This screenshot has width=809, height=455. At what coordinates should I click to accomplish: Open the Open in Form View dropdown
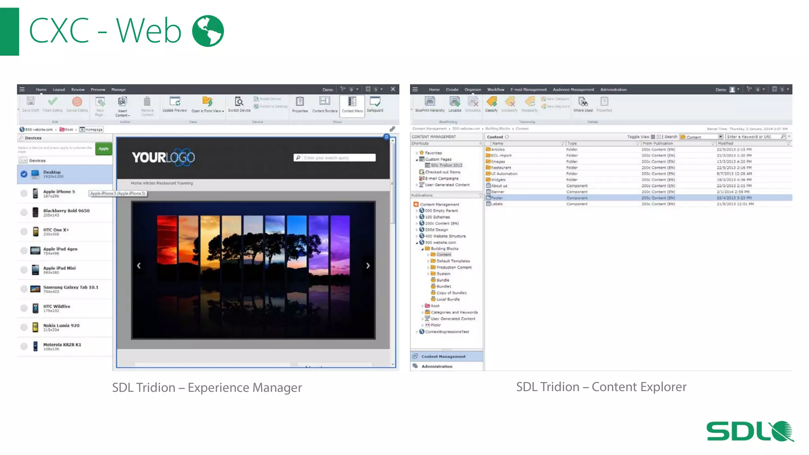[x=208, y=111]
